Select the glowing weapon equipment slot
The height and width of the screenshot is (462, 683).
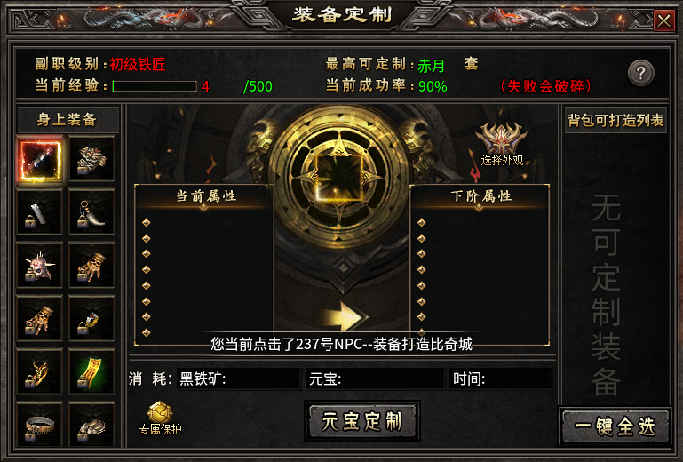(39, 159)
